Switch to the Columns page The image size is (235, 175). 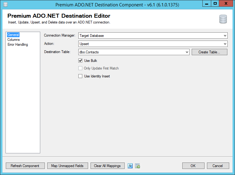pyautogui.click(x=13, y=40)
